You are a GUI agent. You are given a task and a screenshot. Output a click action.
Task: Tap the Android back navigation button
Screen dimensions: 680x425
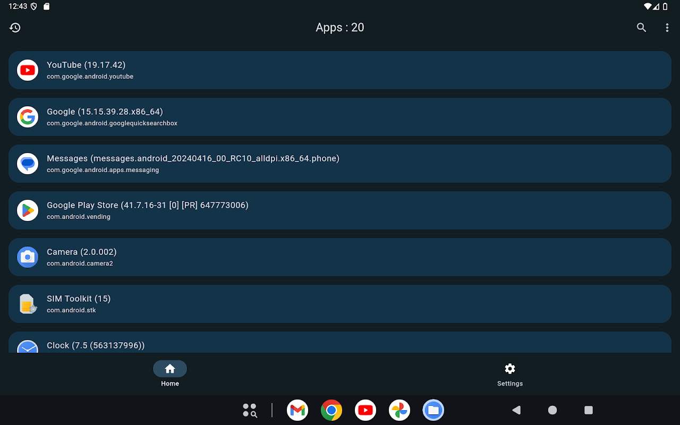pyautogui.click(x=516, y=410)
